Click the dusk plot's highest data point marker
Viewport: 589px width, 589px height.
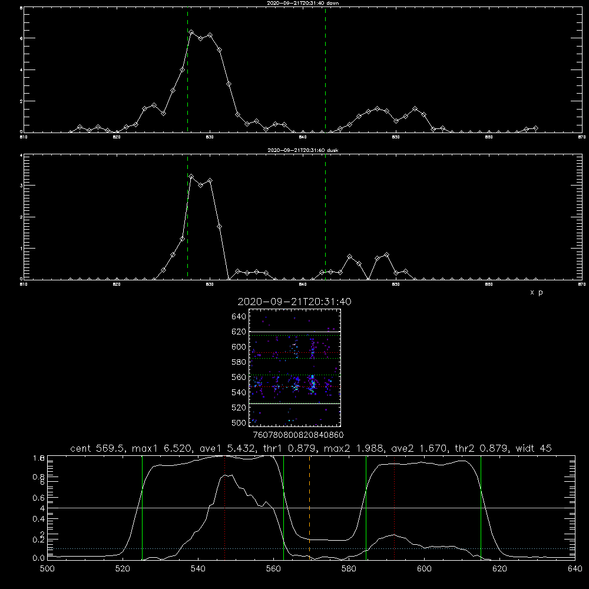pyautogui.click(x=191, y=176)
